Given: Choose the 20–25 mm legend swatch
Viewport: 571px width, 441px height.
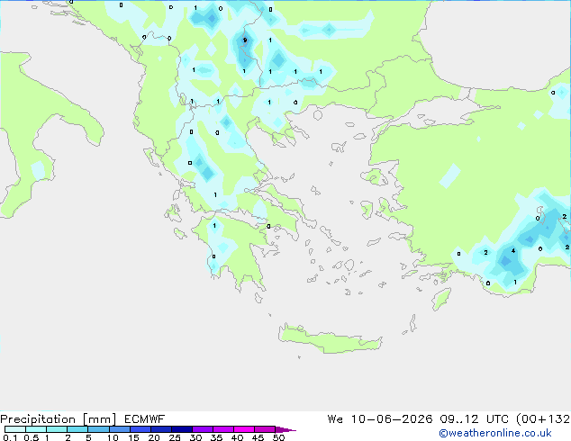Looking at the screenshot, I should tap(161, 429).
